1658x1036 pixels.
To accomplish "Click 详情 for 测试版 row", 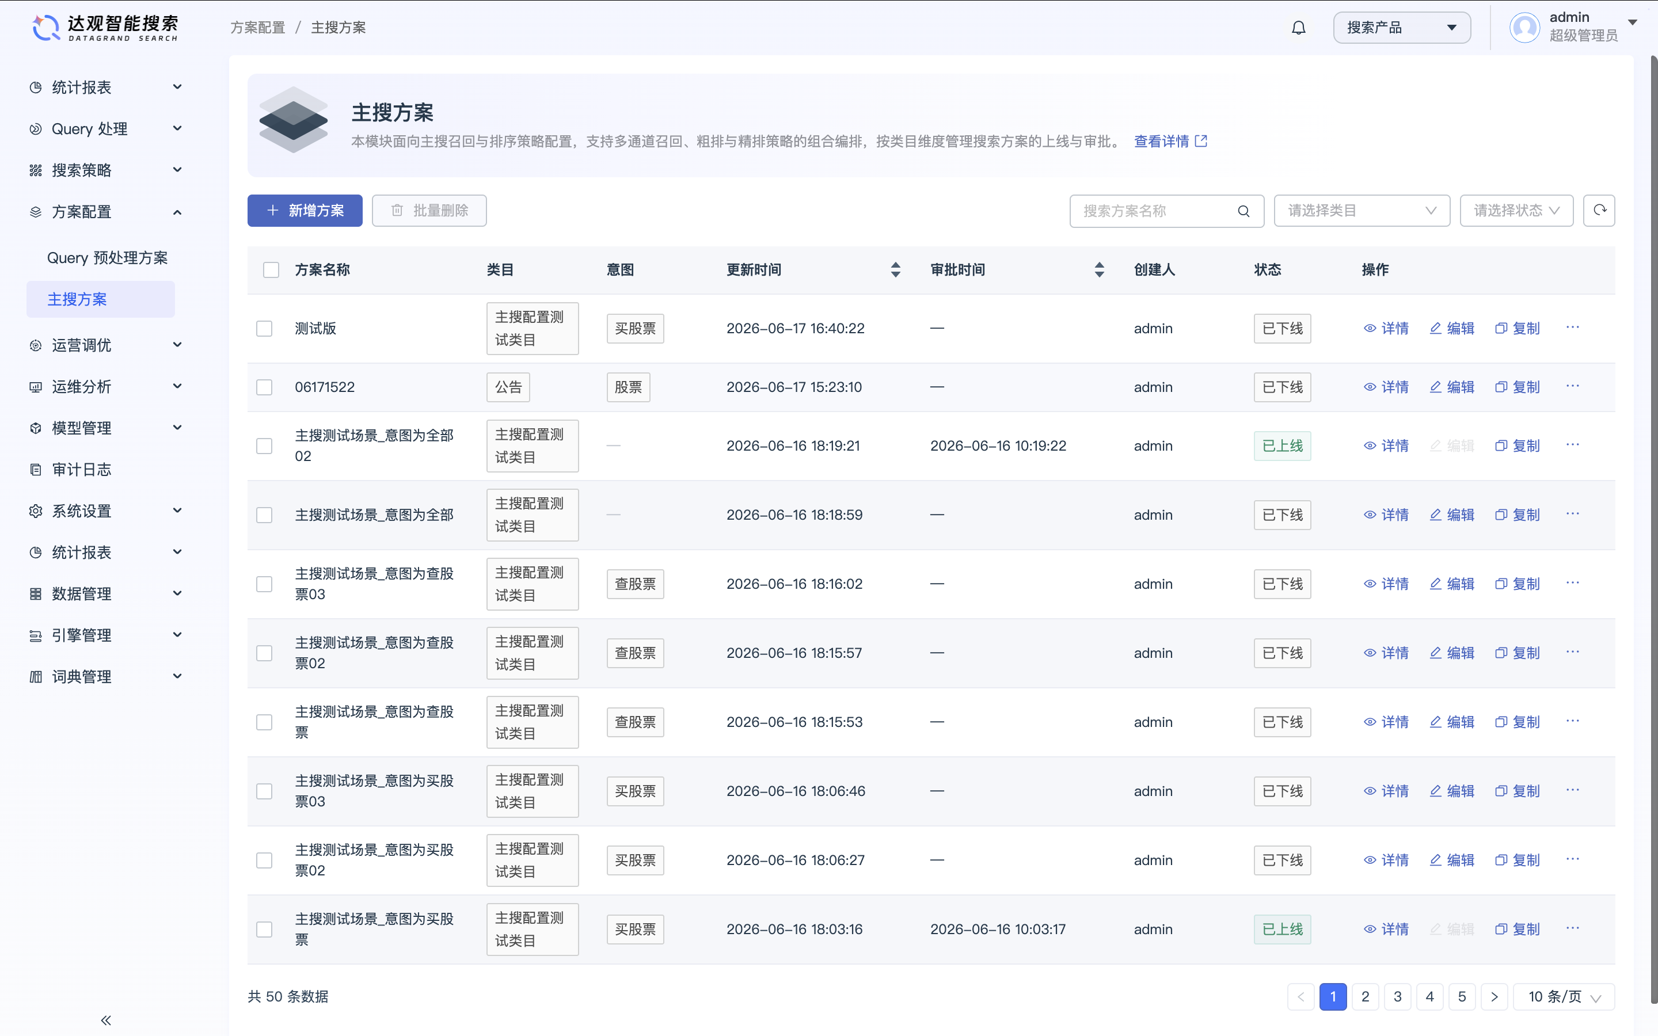I will (x=1385, y=328).
